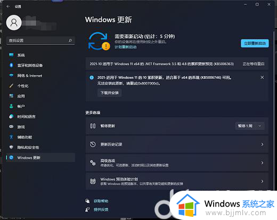Screen dimensions: 277x220
Task: Click the shield icon for 隐私和安全性
Action: (x=11, y=147)
